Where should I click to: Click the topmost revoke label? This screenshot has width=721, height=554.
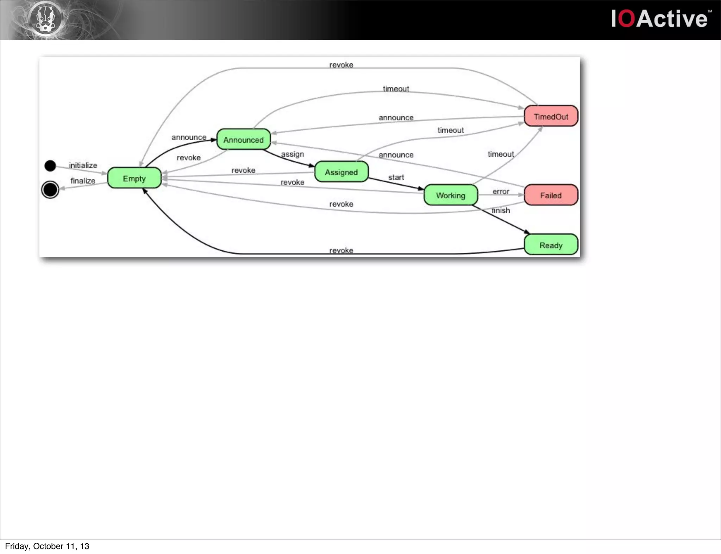341,65
